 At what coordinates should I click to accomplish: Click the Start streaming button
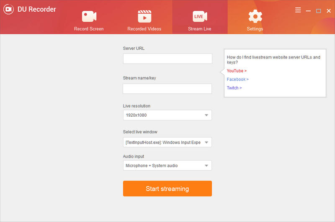click(x=167, y=189)
